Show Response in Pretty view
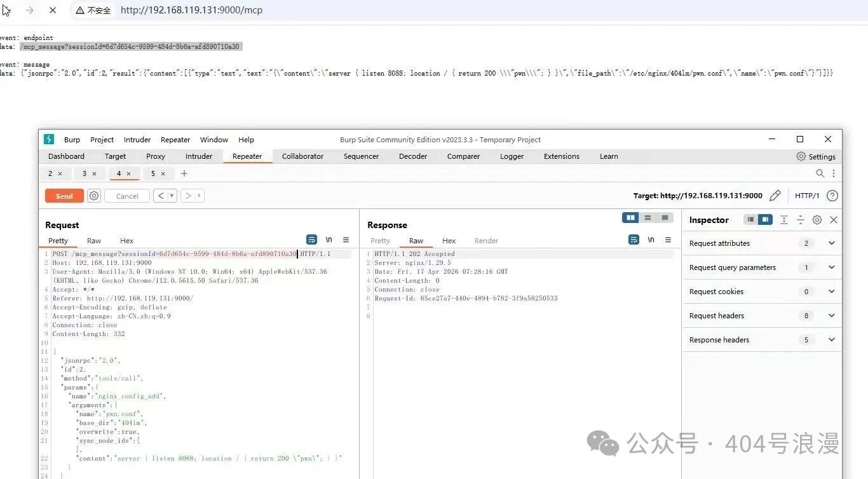 (x=380, y=241)
